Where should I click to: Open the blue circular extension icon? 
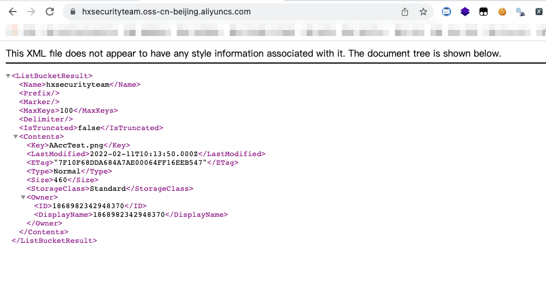447,12
